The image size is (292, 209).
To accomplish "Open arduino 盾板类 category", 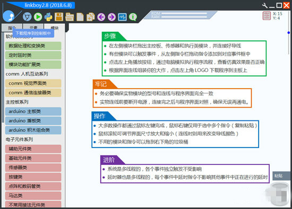I will pos(33,120).
